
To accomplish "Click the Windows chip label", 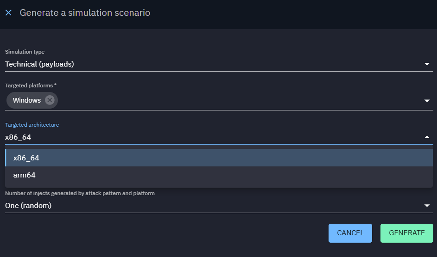I will (27, 100).
